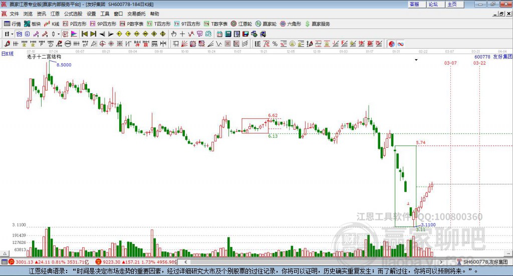Screen dimensions: 513x276
Task: Open the 行情 quotes view
Action: (x=13, y=24)
